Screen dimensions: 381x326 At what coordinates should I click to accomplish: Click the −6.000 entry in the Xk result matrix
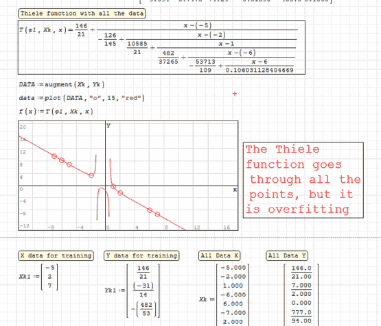click(233, 294)
